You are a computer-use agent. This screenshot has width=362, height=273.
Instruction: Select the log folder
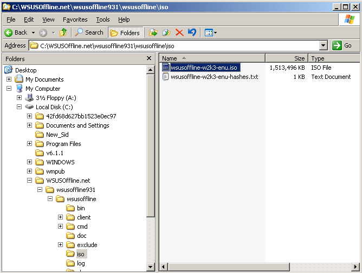(81, 263)
